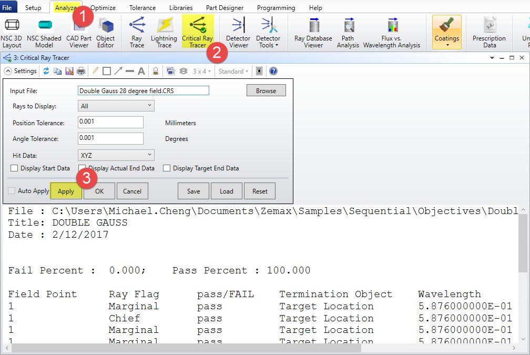Open the NSC 3D Layout tool
The image size is (530, 355).
(x=12, y=33)
